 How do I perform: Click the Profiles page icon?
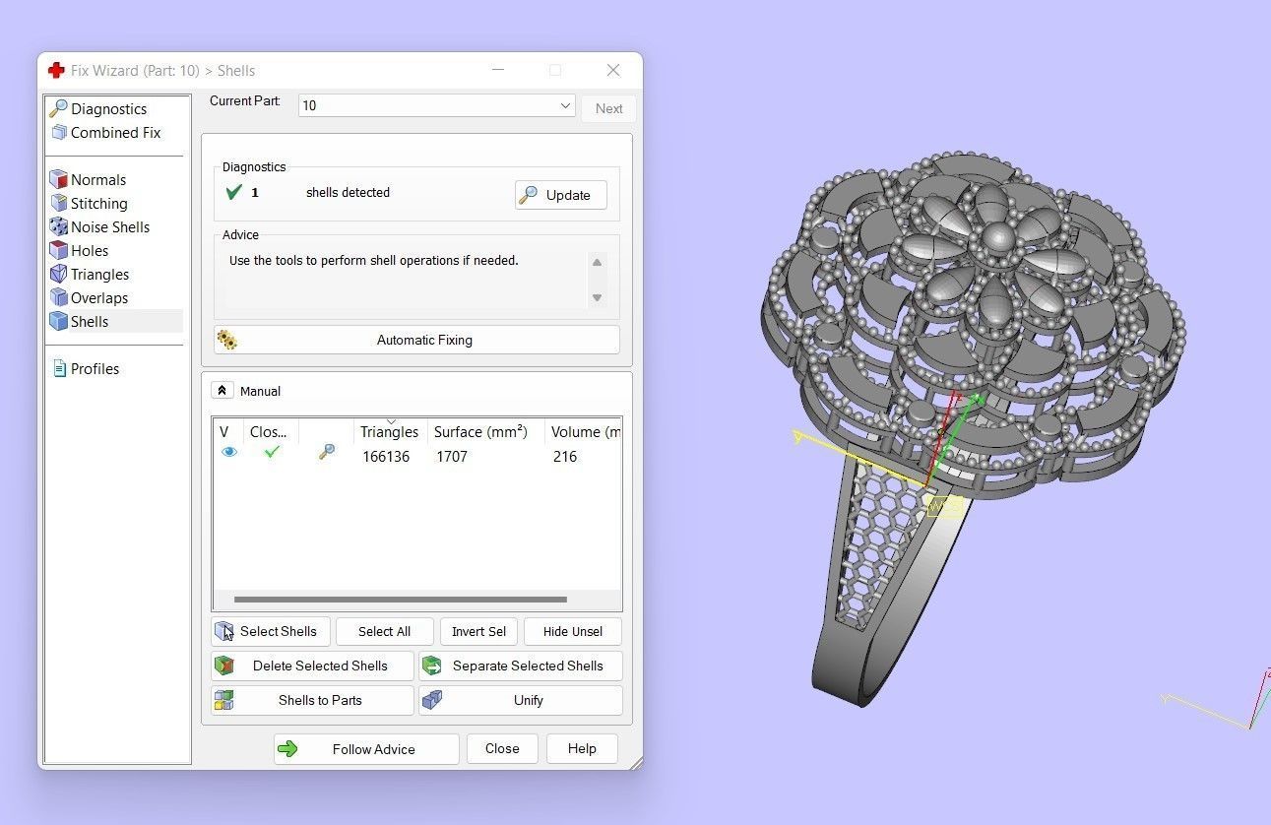pos(59,369)
